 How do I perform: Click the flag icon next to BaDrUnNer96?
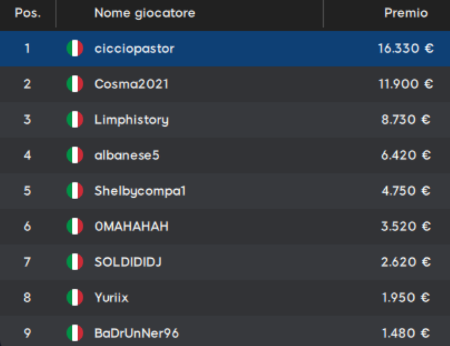75,333
